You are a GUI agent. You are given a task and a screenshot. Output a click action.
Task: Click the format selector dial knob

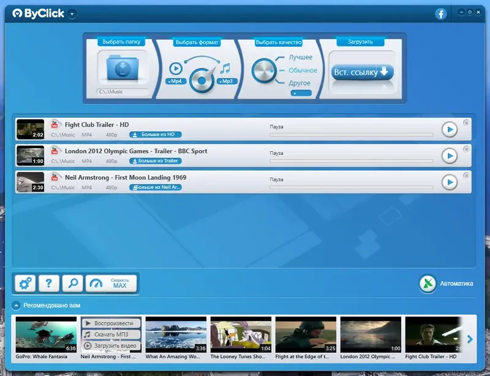point(202,80)
